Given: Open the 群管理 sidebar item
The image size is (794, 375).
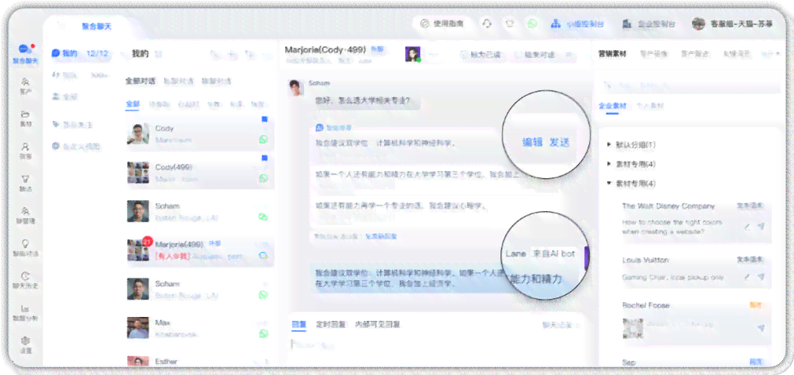Looking at the screenshot, I should point(25,215).
